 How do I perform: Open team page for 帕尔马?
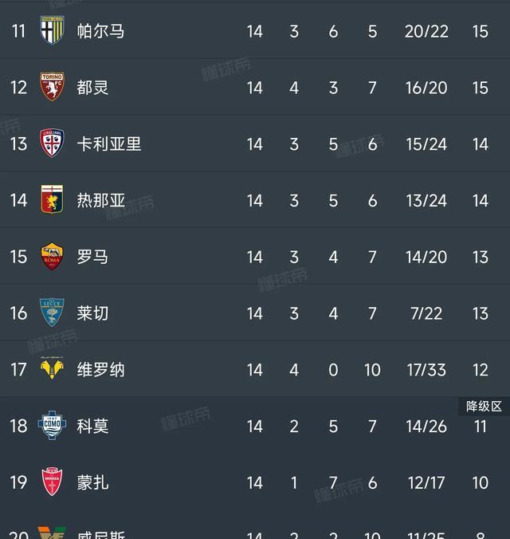pos(100,31)
